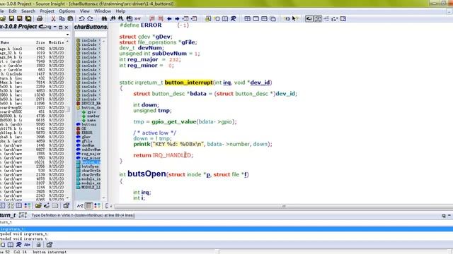Click the Copy toolbar icon
Screen dimensions: 453x254
click(62, 19)
